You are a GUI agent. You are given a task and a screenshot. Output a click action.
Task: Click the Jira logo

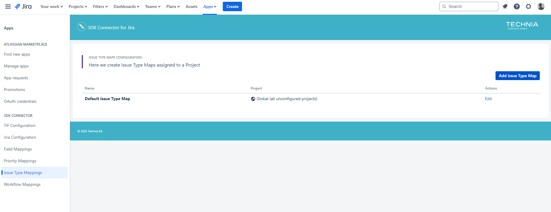coord(23,6)
